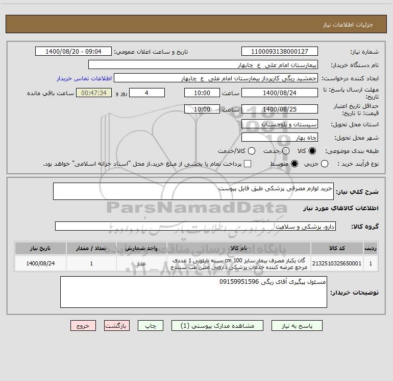Image resolution: width=393 pixels, height=381 pixels.
Task: Click the 1400/08/24 need date table cell
Action: point(40,263)
